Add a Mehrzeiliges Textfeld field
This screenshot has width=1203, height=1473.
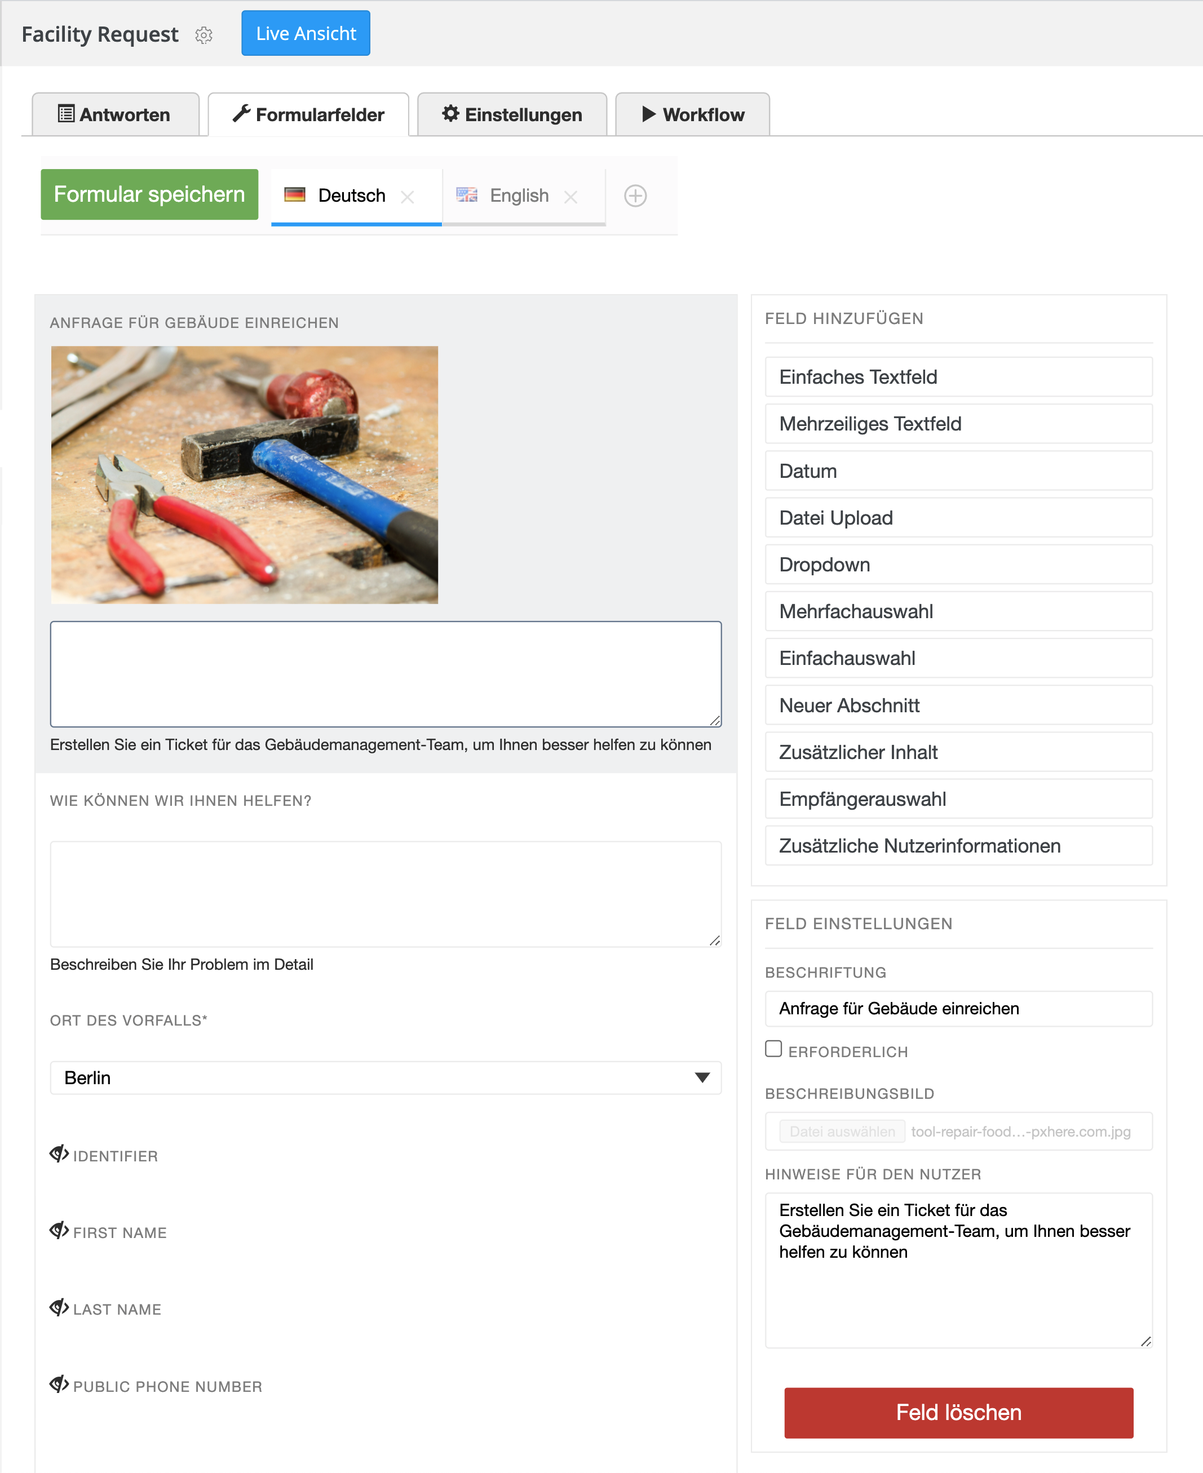[959, 424]
